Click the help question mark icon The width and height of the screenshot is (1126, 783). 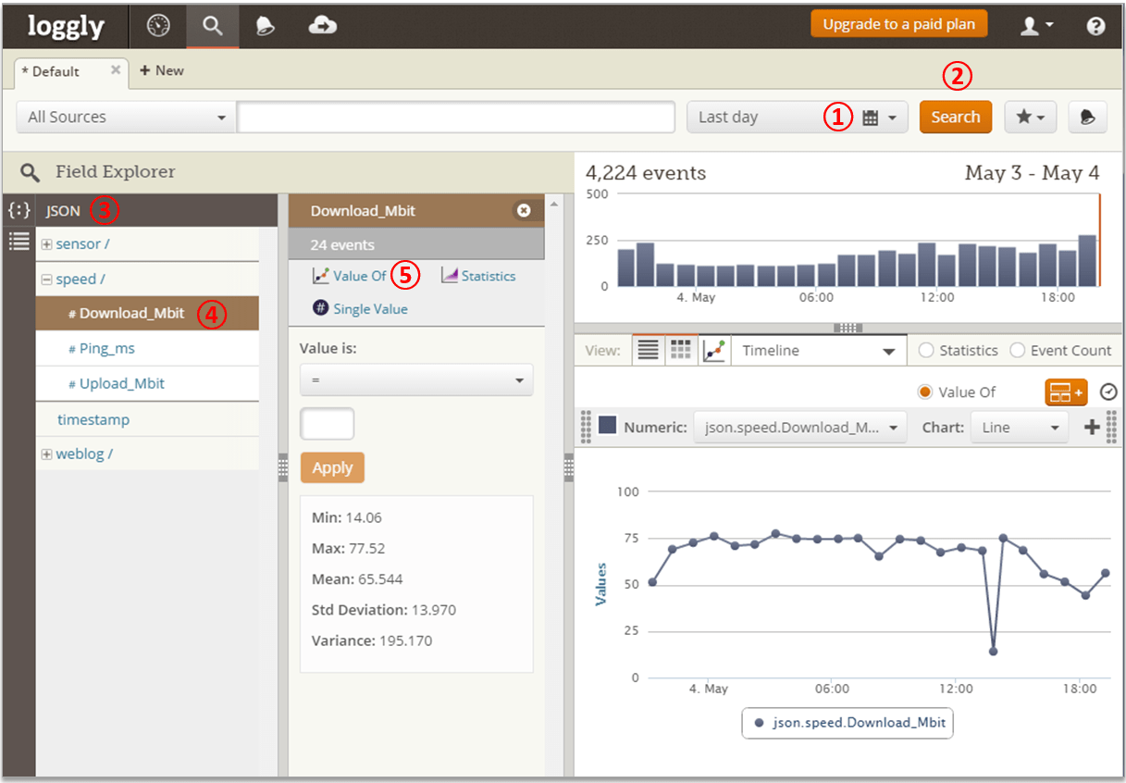(1095, 26)
